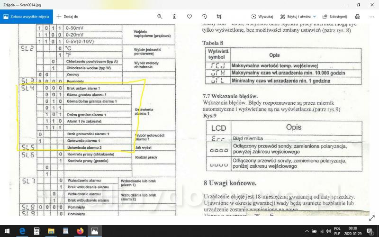Click 'Kontrola pracy (chłodzenie)' row text
Viewport: 379px width, 237px height.
point(90,154)
